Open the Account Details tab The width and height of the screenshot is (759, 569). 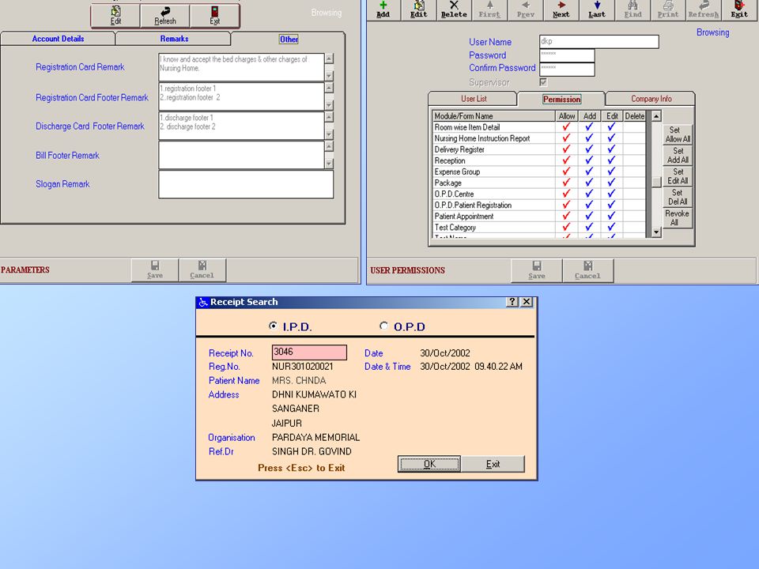point(58,39)
